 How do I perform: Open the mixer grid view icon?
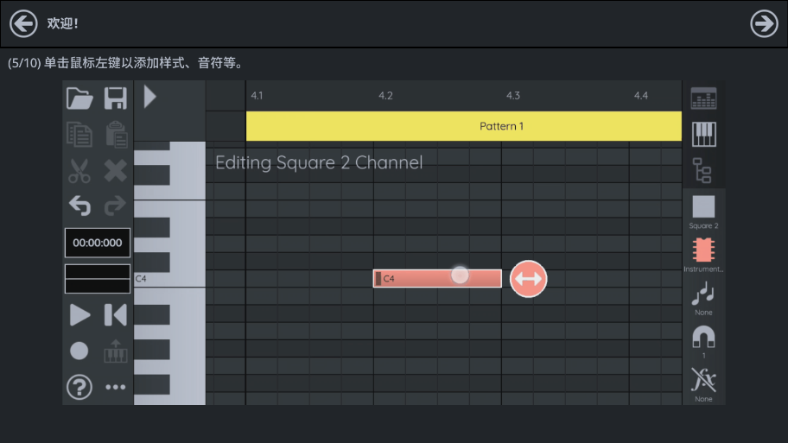[x=703, y=98]
